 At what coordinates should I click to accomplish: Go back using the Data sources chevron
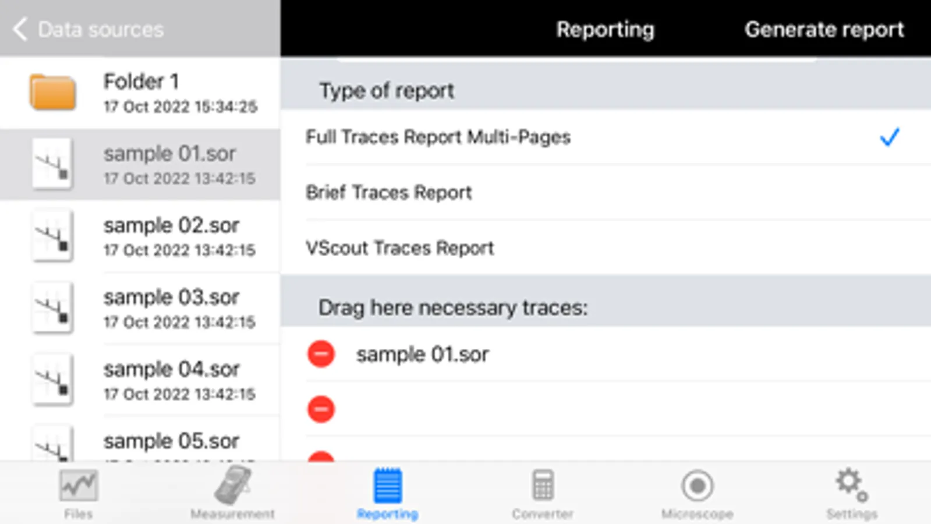point(20,29)
